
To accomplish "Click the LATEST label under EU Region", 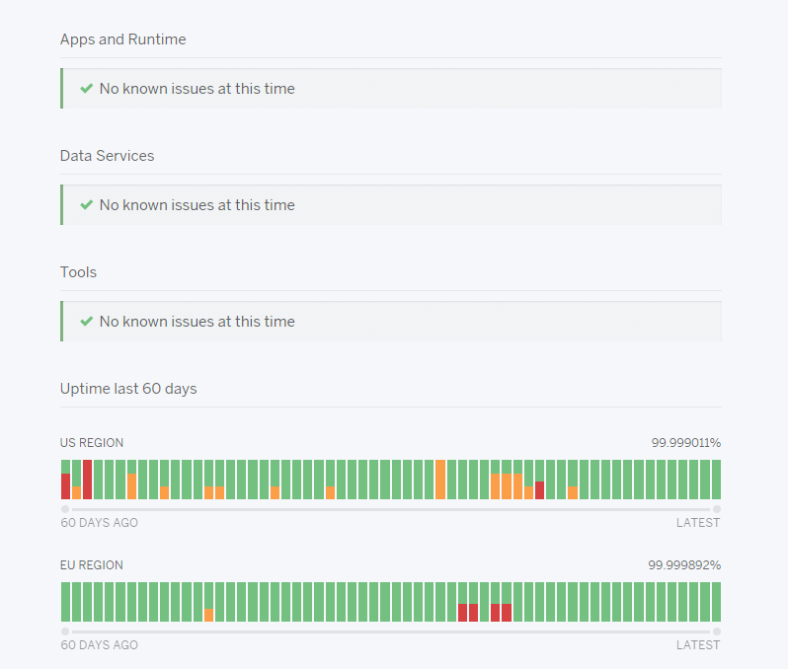I will [697, 645].
